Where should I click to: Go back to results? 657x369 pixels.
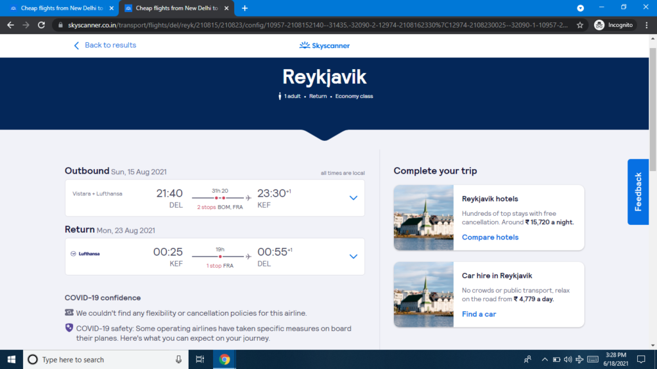pyautogui.click(x=105, y=45)
